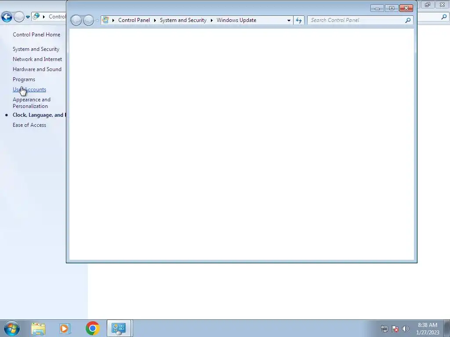Open Appearance and Personalization sidebar link
This screenshot has height=337, width=450.
(x=32, y=103)
